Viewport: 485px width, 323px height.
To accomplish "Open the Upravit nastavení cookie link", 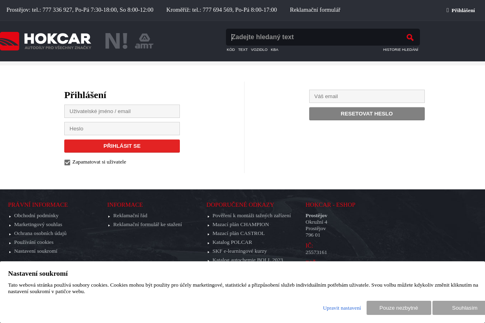I will click(x=342, y=308).
